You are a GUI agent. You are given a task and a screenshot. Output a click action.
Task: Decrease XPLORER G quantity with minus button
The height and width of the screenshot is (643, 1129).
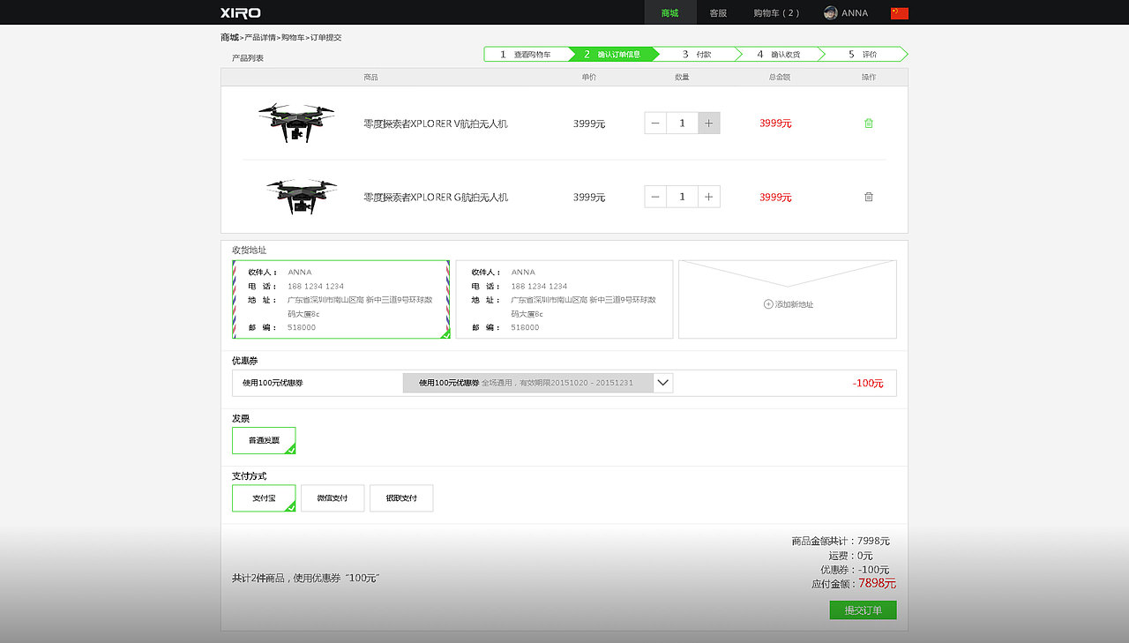coord(654,197)
